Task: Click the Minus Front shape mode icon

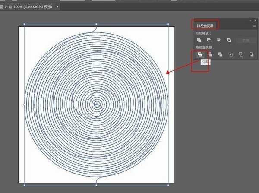Action: pos(209,40)
